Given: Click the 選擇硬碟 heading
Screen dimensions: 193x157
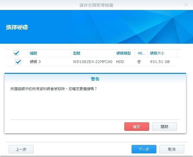Looking at the screenshot, I should tap(17, 27).
